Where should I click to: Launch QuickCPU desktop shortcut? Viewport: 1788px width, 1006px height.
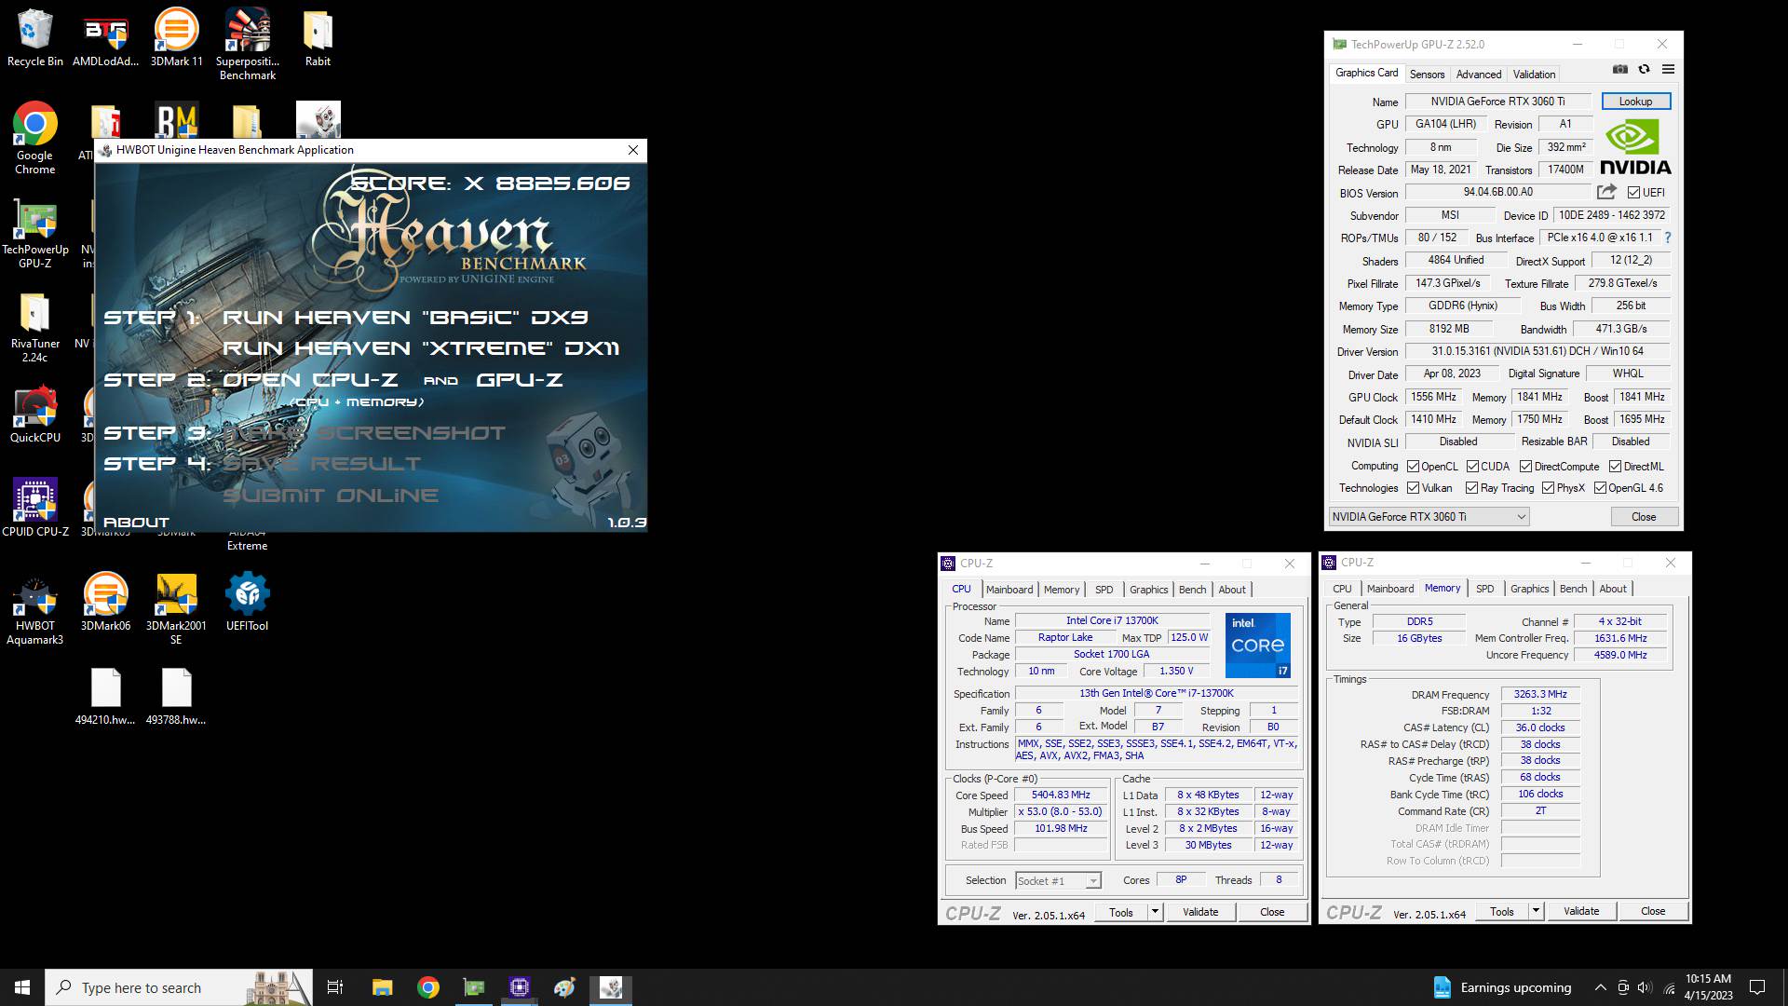pos(34,415)
